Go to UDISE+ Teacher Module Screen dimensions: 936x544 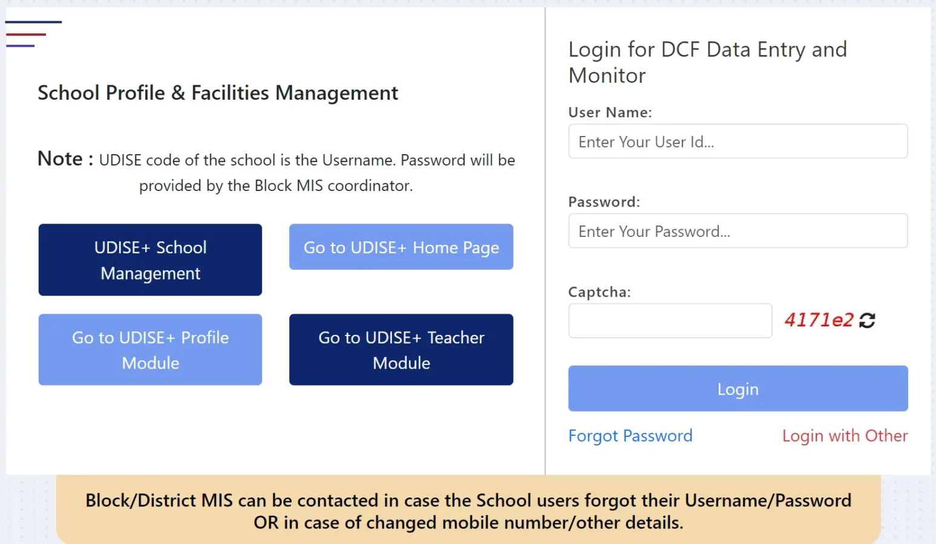point(401,349)
